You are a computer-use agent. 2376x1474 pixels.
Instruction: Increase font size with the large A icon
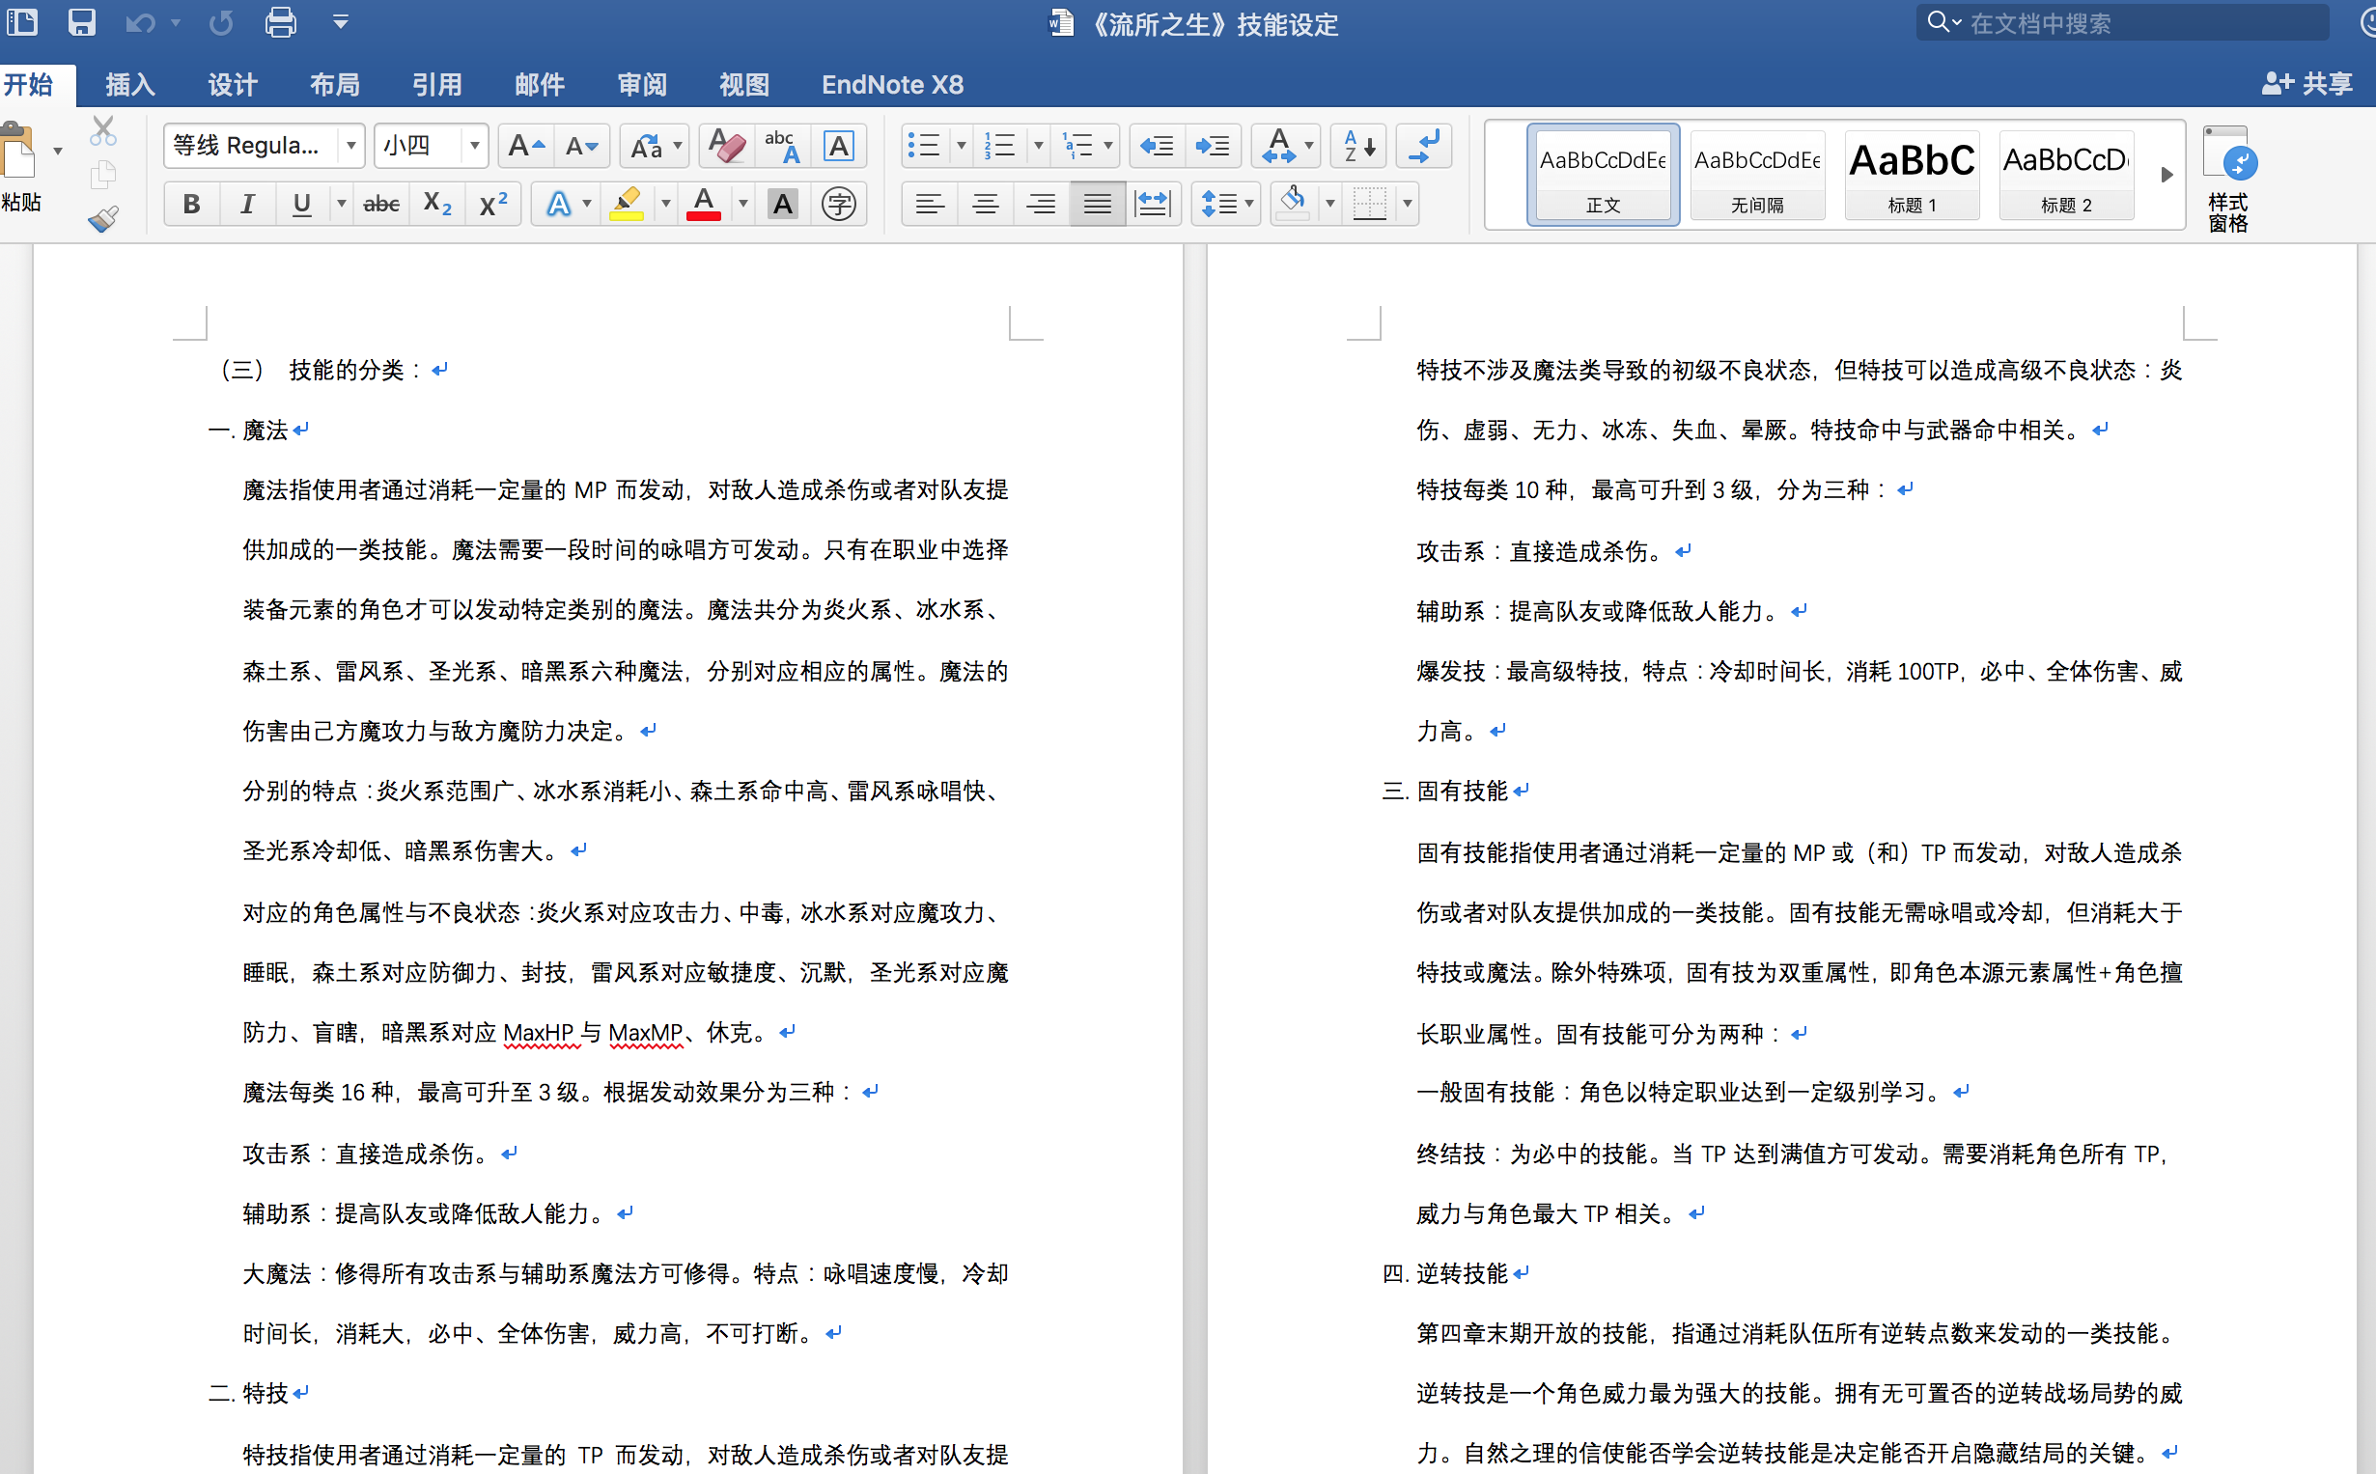pos(526,146)
